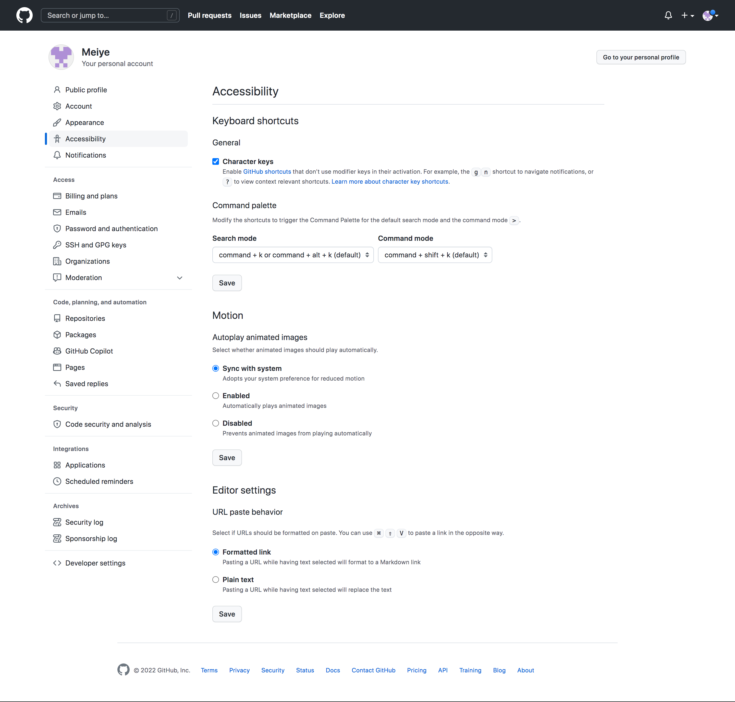Open the Docs footer link
This screenshot has height=702, width=735.
(x=333, y=670)
